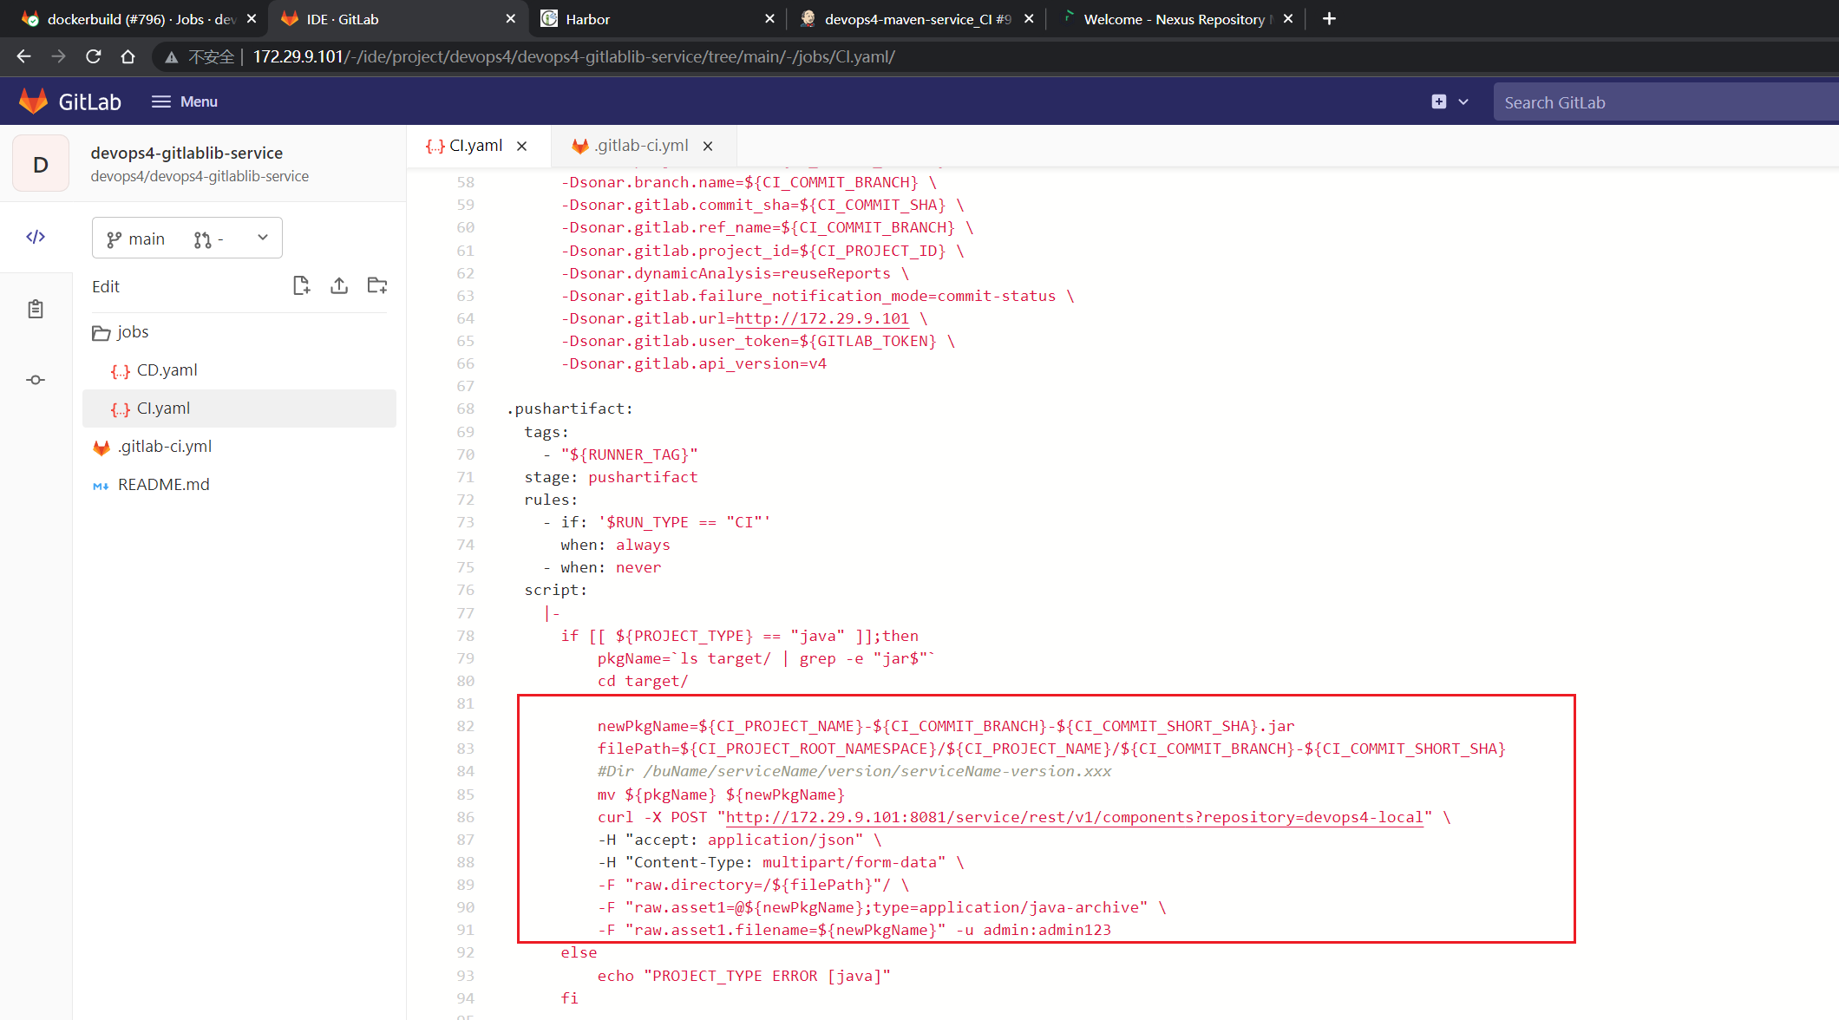The image size is (1839, 1020).
Task: Click the Upload file icon
Action: pyautogui.click(x=339, y=285)
